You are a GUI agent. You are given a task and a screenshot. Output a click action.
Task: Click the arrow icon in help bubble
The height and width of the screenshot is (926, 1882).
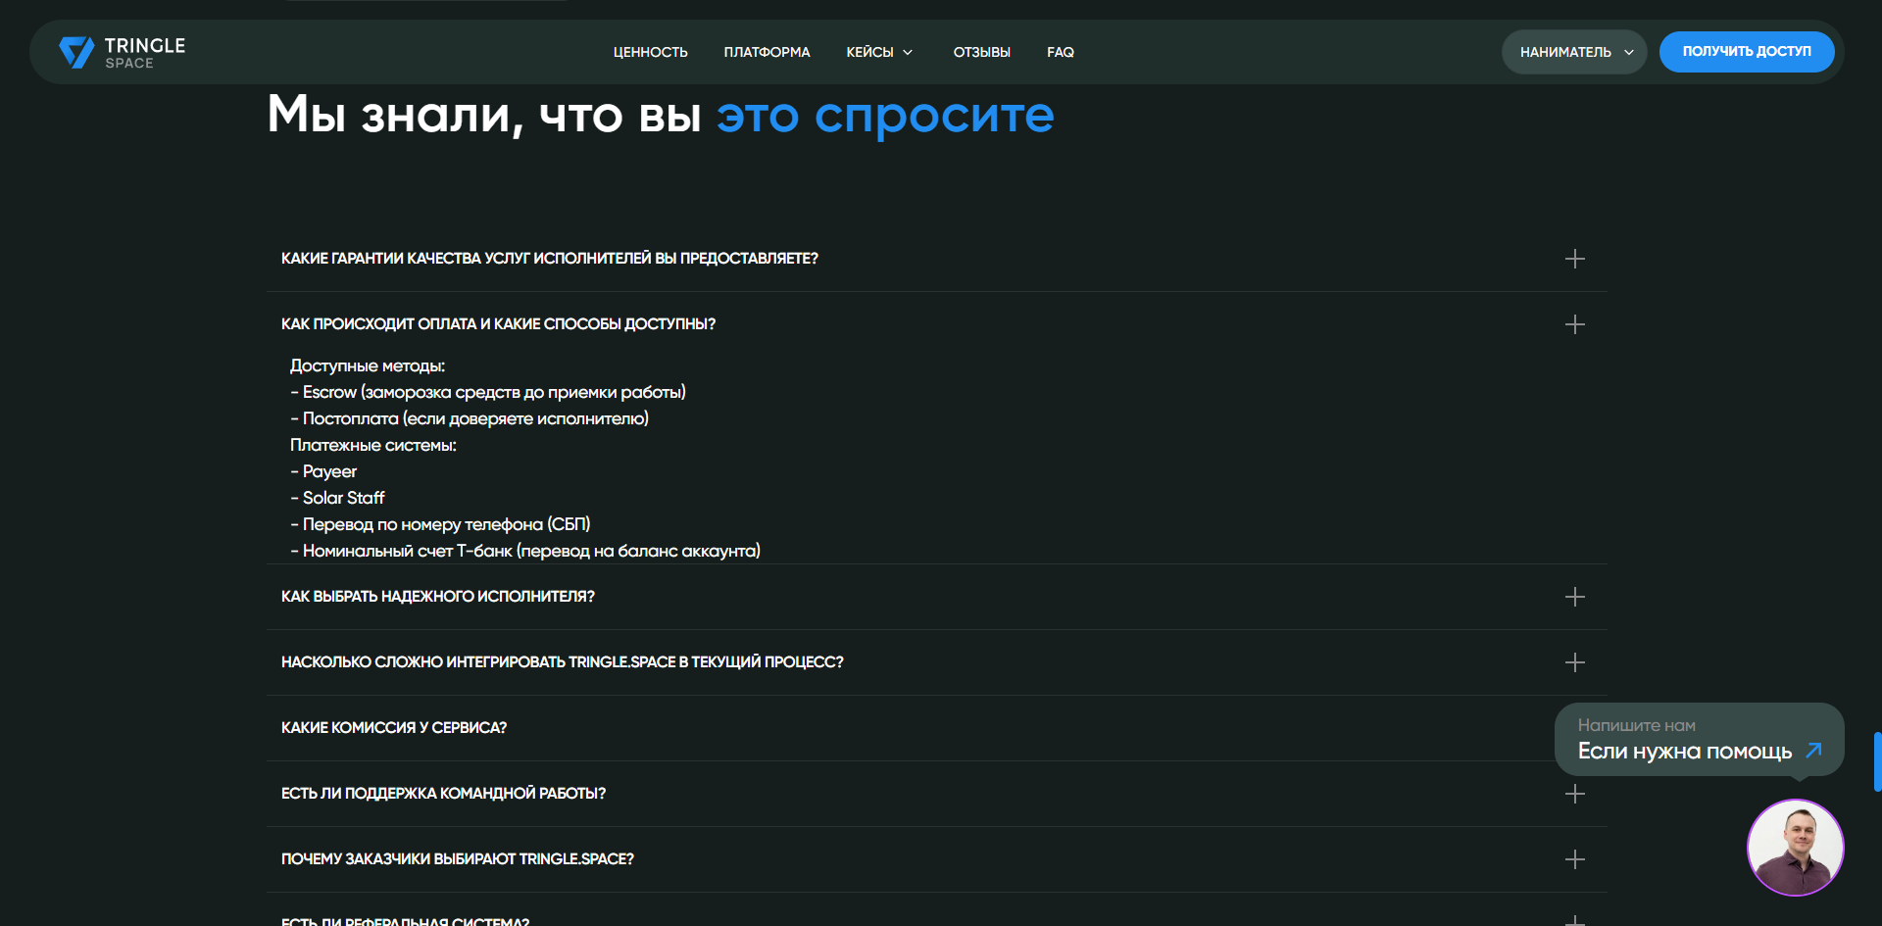coord(1813,751)
